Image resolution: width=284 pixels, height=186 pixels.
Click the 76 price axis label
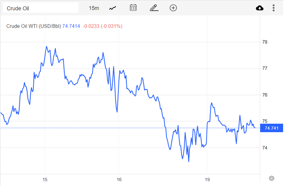pos(265,95)
